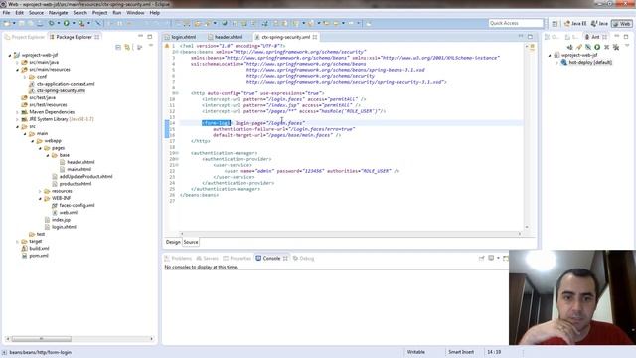Click Remove buildfile icon in Ant view

pos(607,47)
